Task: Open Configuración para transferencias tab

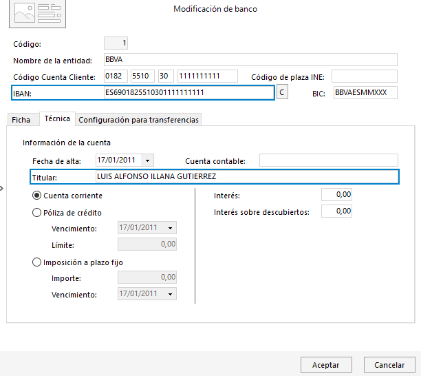Action: (138, 120)
